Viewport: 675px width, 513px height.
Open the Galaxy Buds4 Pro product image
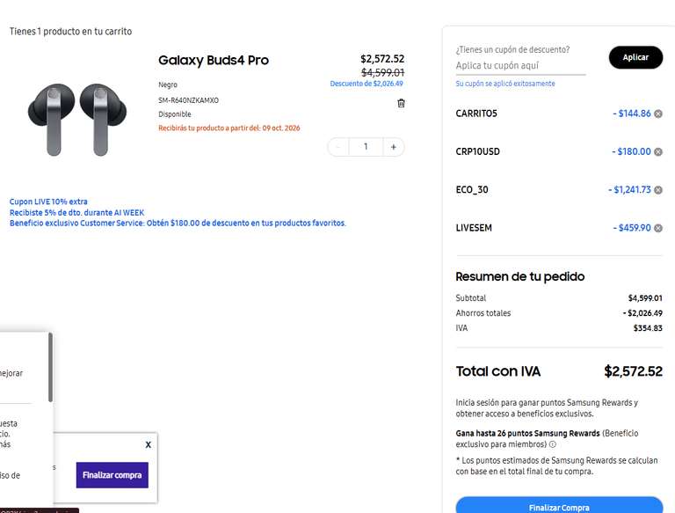tap(77, 120)
